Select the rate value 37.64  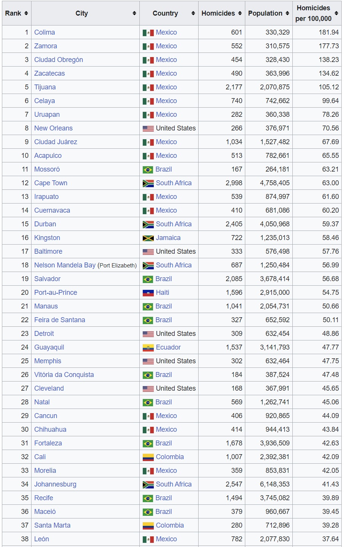point(331,539)
